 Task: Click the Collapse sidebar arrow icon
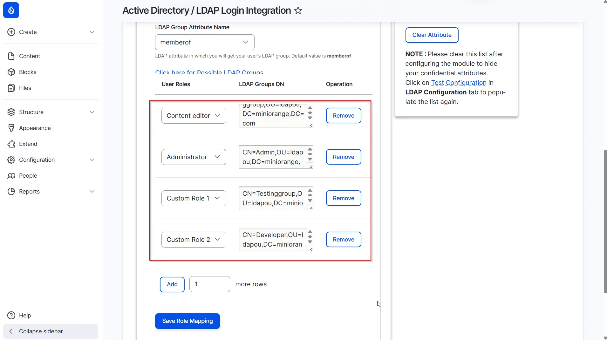pos(11,331)
